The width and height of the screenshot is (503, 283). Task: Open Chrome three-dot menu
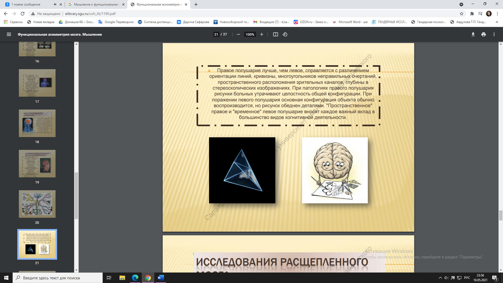click(x=497, y=14)
